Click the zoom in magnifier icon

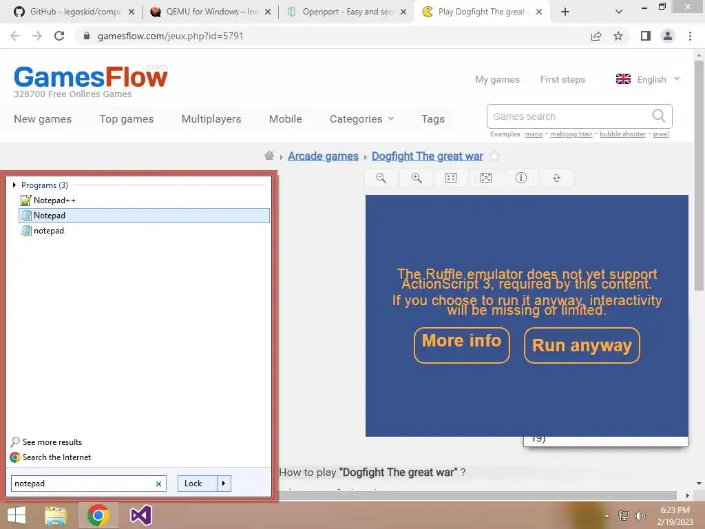pos(417,178)
